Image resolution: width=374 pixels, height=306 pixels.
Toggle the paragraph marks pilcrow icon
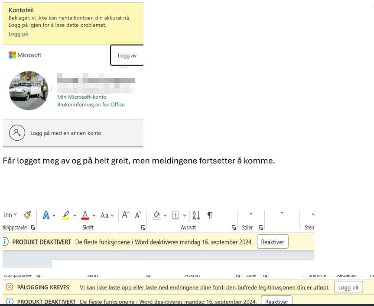[210, 215]
